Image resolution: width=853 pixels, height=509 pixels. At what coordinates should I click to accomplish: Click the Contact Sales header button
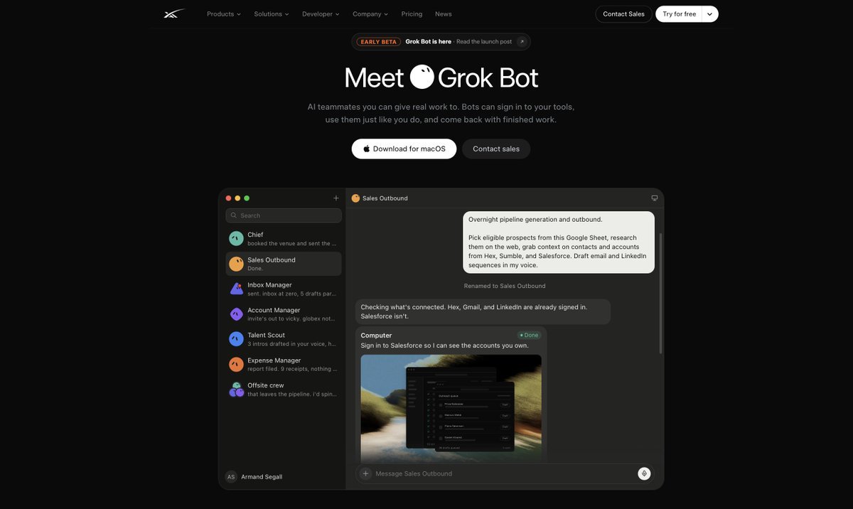623,14
